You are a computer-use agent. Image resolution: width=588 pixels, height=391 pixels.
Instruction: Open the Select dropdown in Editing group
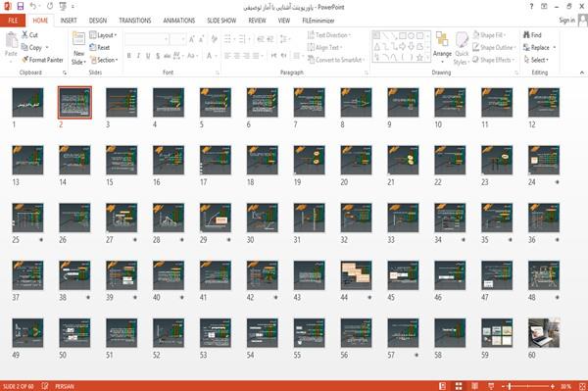point(536,60)
